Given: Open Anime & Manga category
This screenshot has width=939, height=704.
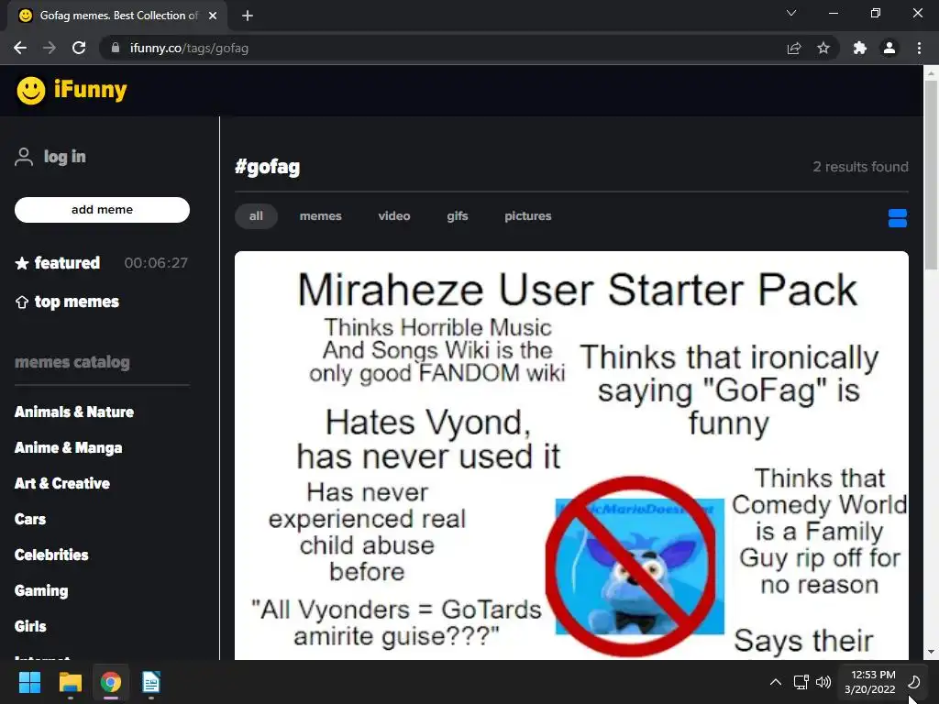Looking at the screenshot, I should pos(68,447).
